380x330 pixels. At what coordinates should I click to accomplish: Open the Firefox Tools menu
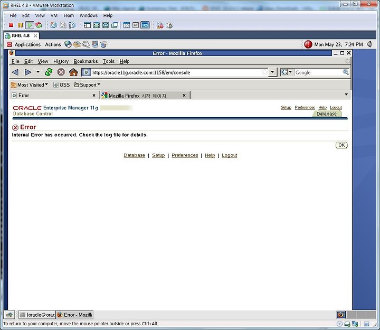[108, 61]
